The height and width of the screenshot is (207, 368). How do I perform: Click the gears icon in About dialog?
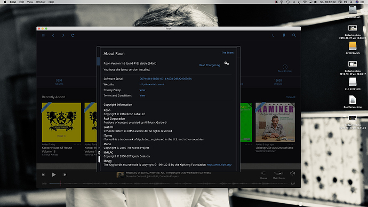click(x=227, y=63)
